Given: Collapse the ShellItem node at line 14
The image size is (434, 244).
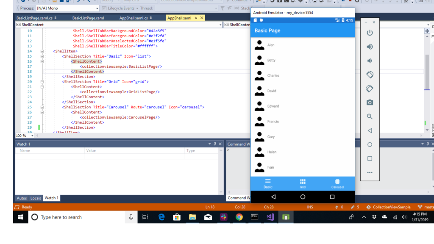Looking at the screenshot, I should click(x=42, y=51).
